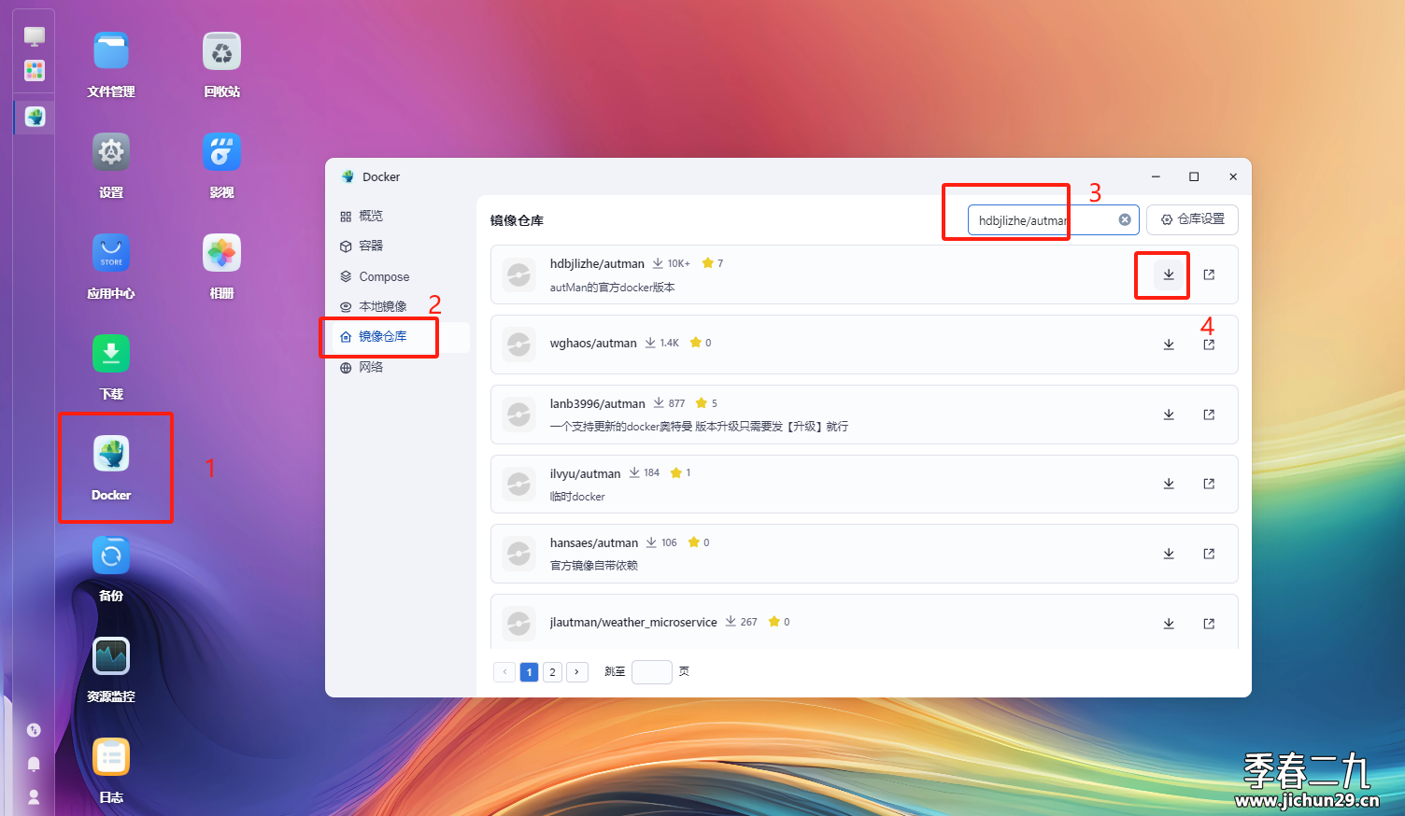Open the 应用中心 store icon
The image size is (1405, 816).
111,253
